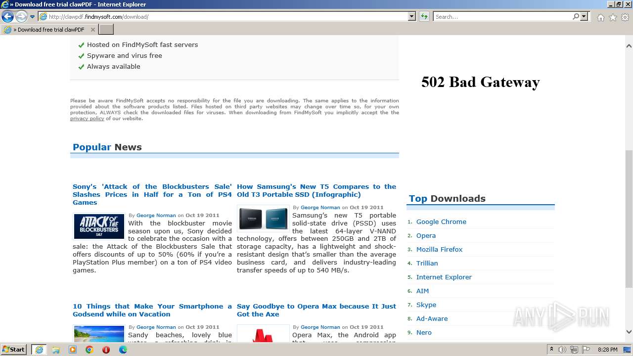This screenshot has height=356, width=633.
Task: Open Nero in Top Downloads
Action: coord(424,333)
